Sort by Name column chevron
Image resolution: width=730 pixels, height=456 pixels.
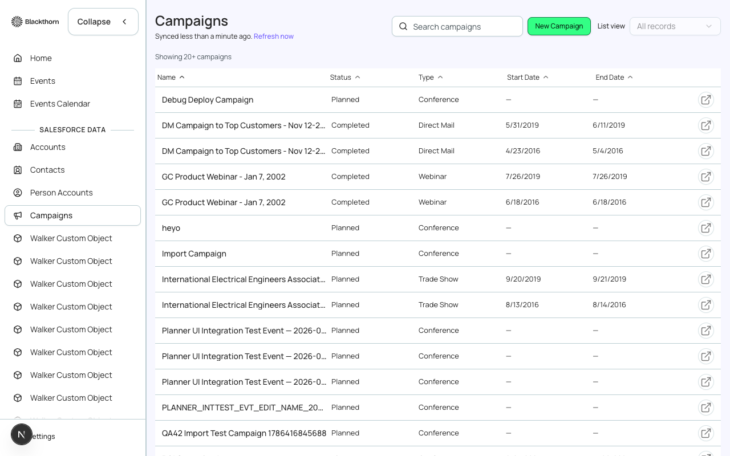[x=182, y=77]
